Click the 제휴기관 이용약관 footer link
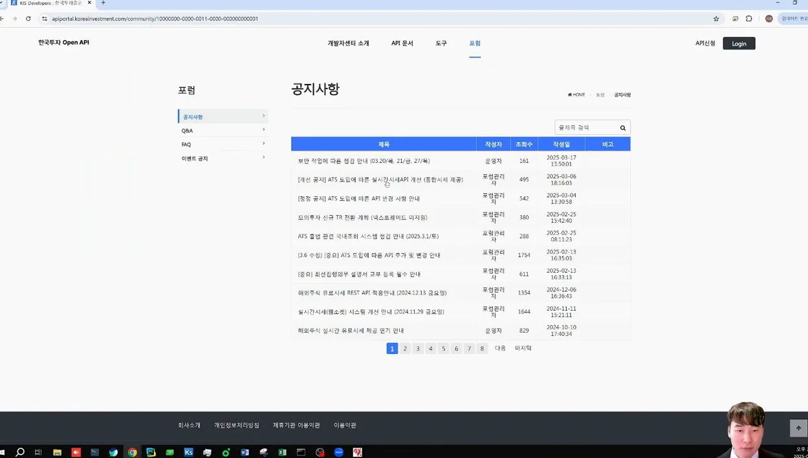 pyautogui.click(x=296, y=425)
